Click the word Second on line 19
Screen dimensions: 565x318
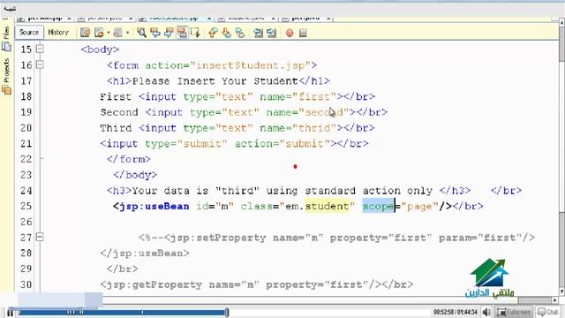coord(119,112)
